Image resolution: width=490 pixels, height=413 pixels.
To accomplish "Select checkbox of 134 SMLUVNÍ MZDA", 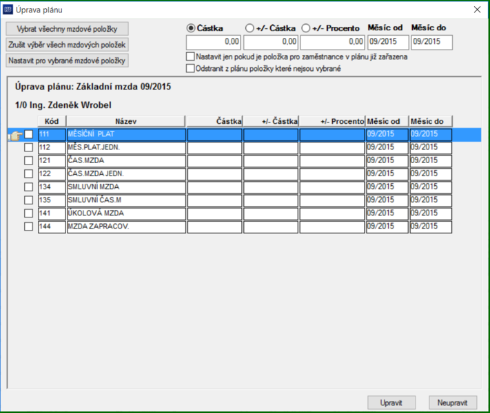I will pyautogui.click(x=28, y=187).
